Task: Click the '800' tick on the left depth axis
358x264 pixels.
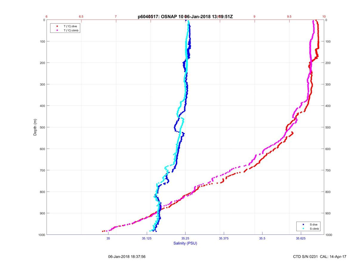Action: [42, 192]
